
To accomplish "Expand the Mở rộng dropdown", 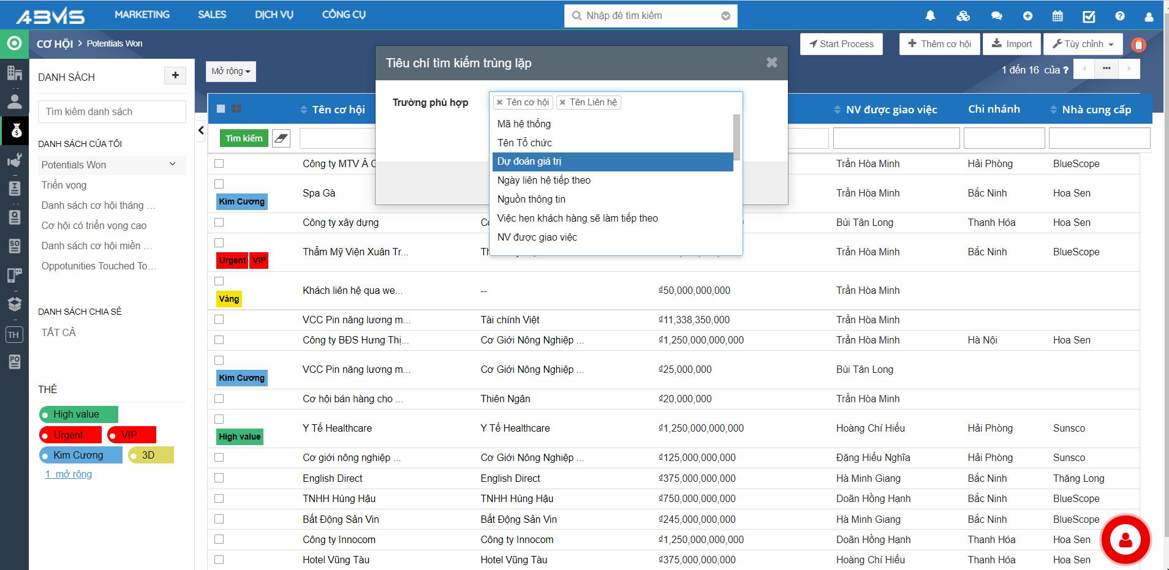I will pos(231,72).
